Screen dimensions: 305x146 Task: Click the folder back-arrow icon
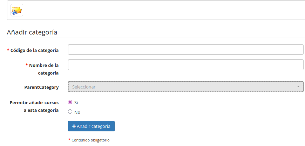[x=16, y=10]
